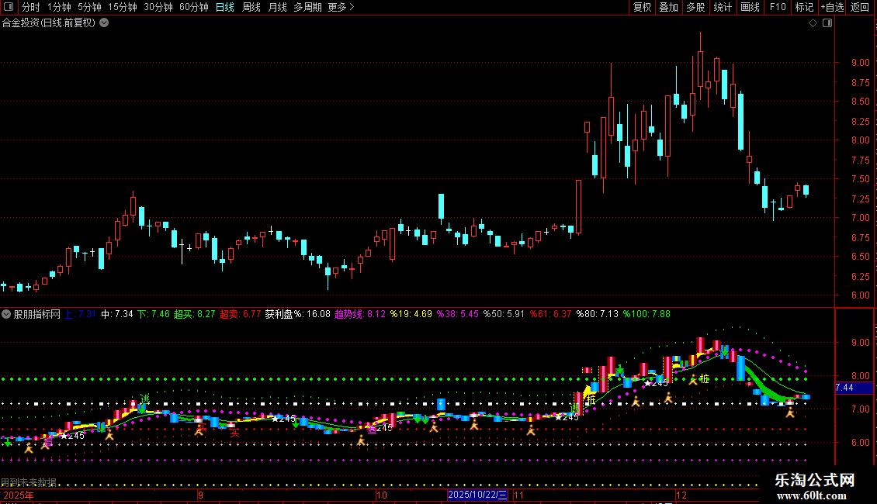Select the 60分钟 period tab
This screenshot has height=504, width=877.
pyautogui.click(x=194, y=7)
